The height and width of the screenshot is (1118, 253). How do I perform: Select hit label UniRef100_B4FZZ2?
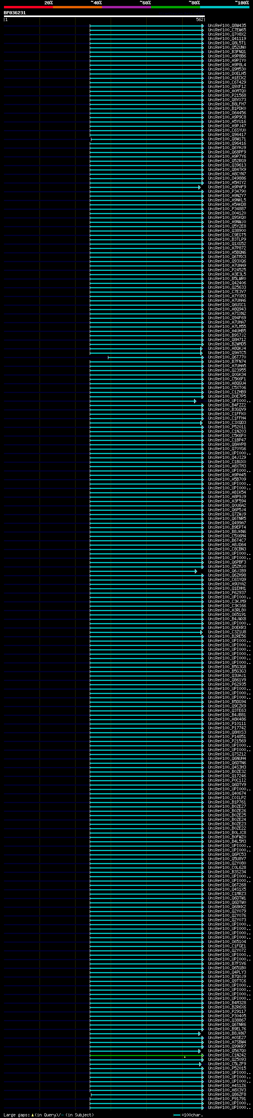tap(227, 405)
